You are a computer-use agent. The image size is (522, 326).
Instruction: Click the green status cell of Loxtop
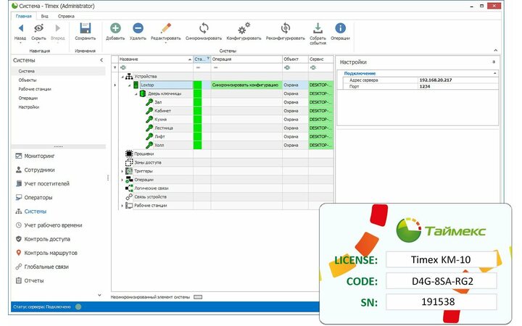coord(198,85)
